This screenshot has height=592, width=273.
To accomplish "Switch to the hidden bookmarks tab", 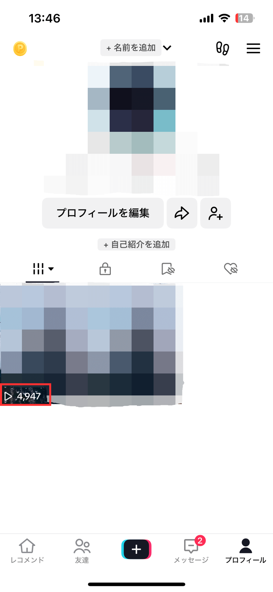I will [168, 269].
